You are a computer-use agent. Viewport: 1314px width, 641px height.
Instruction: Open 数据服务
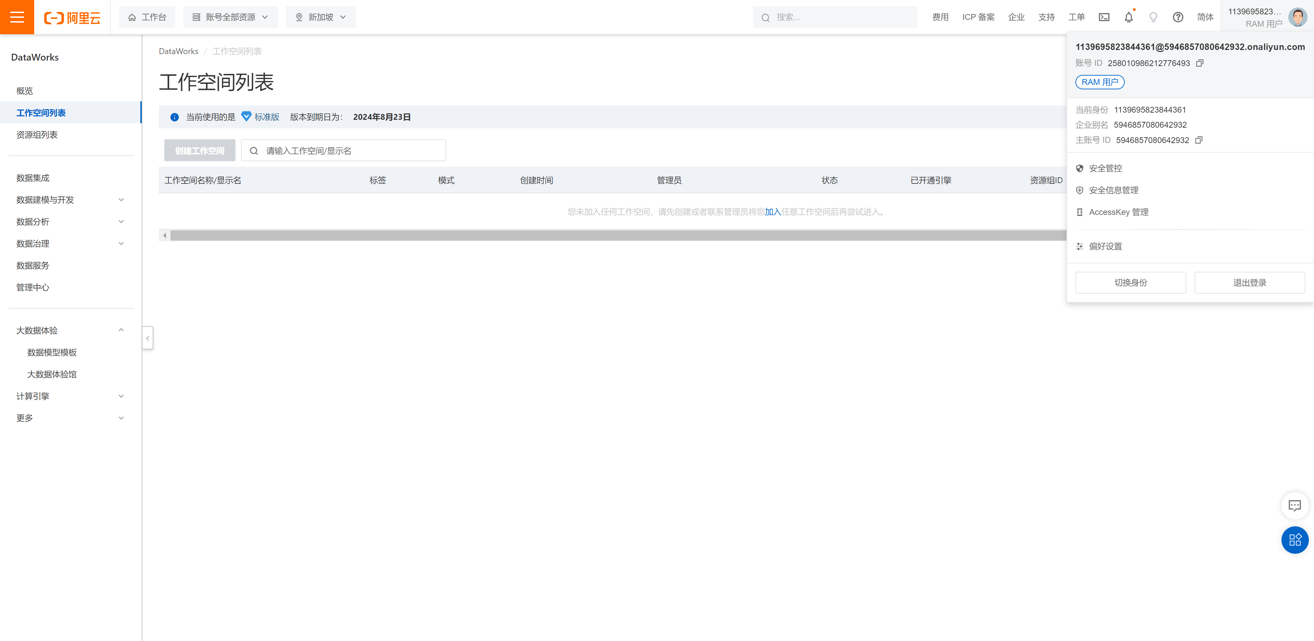click(33, 266)
